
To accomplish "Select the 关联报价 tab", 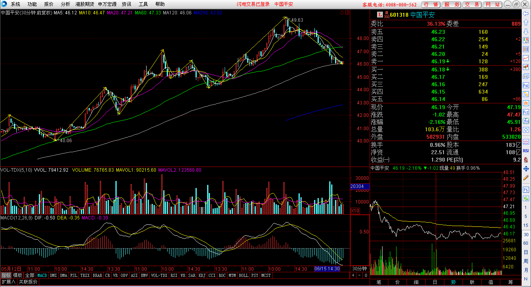I will (28, 282).
